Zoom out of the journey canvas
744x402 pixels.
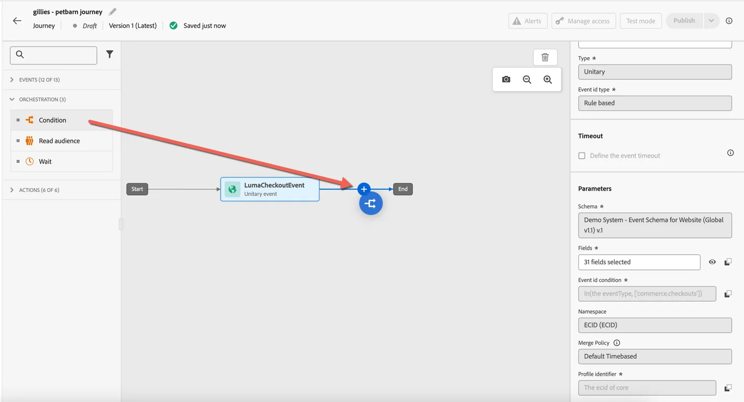pos(527,79)
